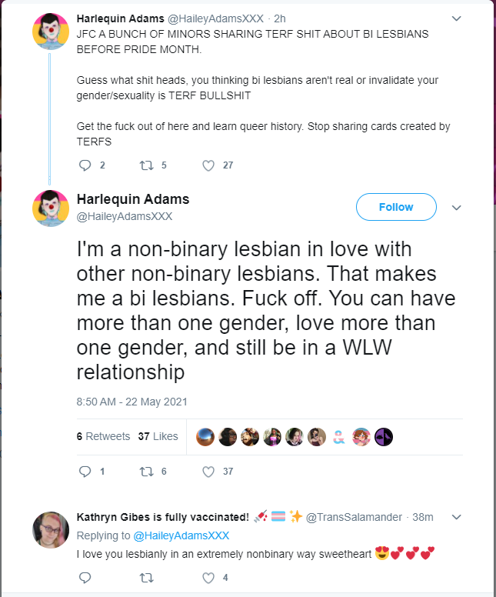This screenshot has height=597, width=496.
Task: Open the first tweet's options chevron
Action: pos(457,18)
